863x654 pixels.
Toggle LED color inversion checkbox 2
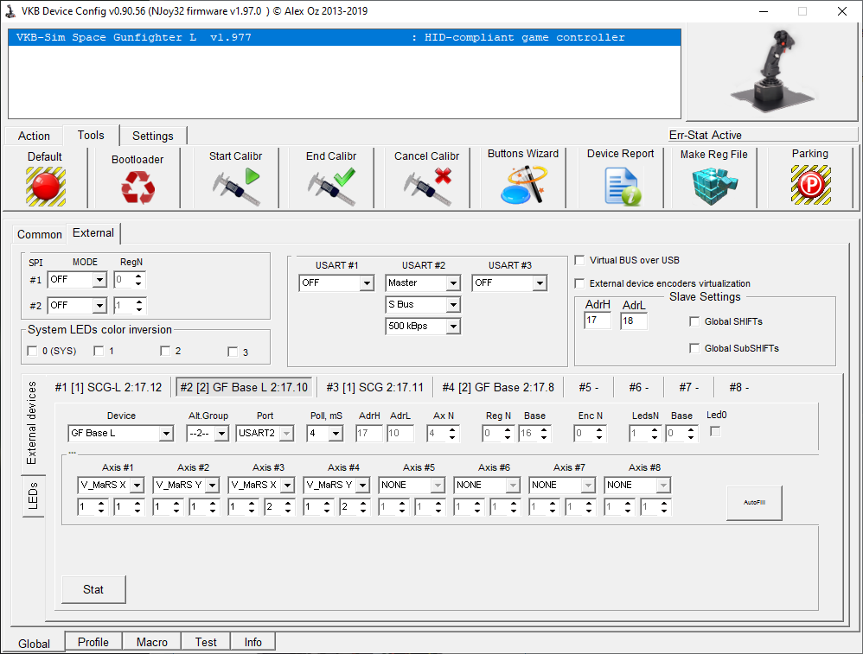pos(165,351)
